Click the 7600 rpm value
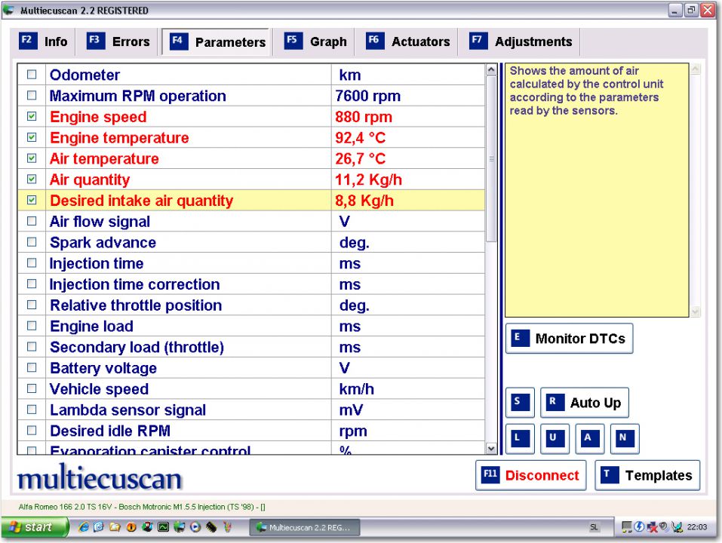The width and height of the screenshot is (722, 543). 368,96
